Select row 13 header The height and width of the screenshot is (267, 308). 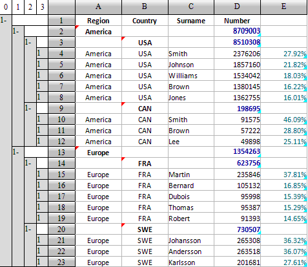pos(61,152)
